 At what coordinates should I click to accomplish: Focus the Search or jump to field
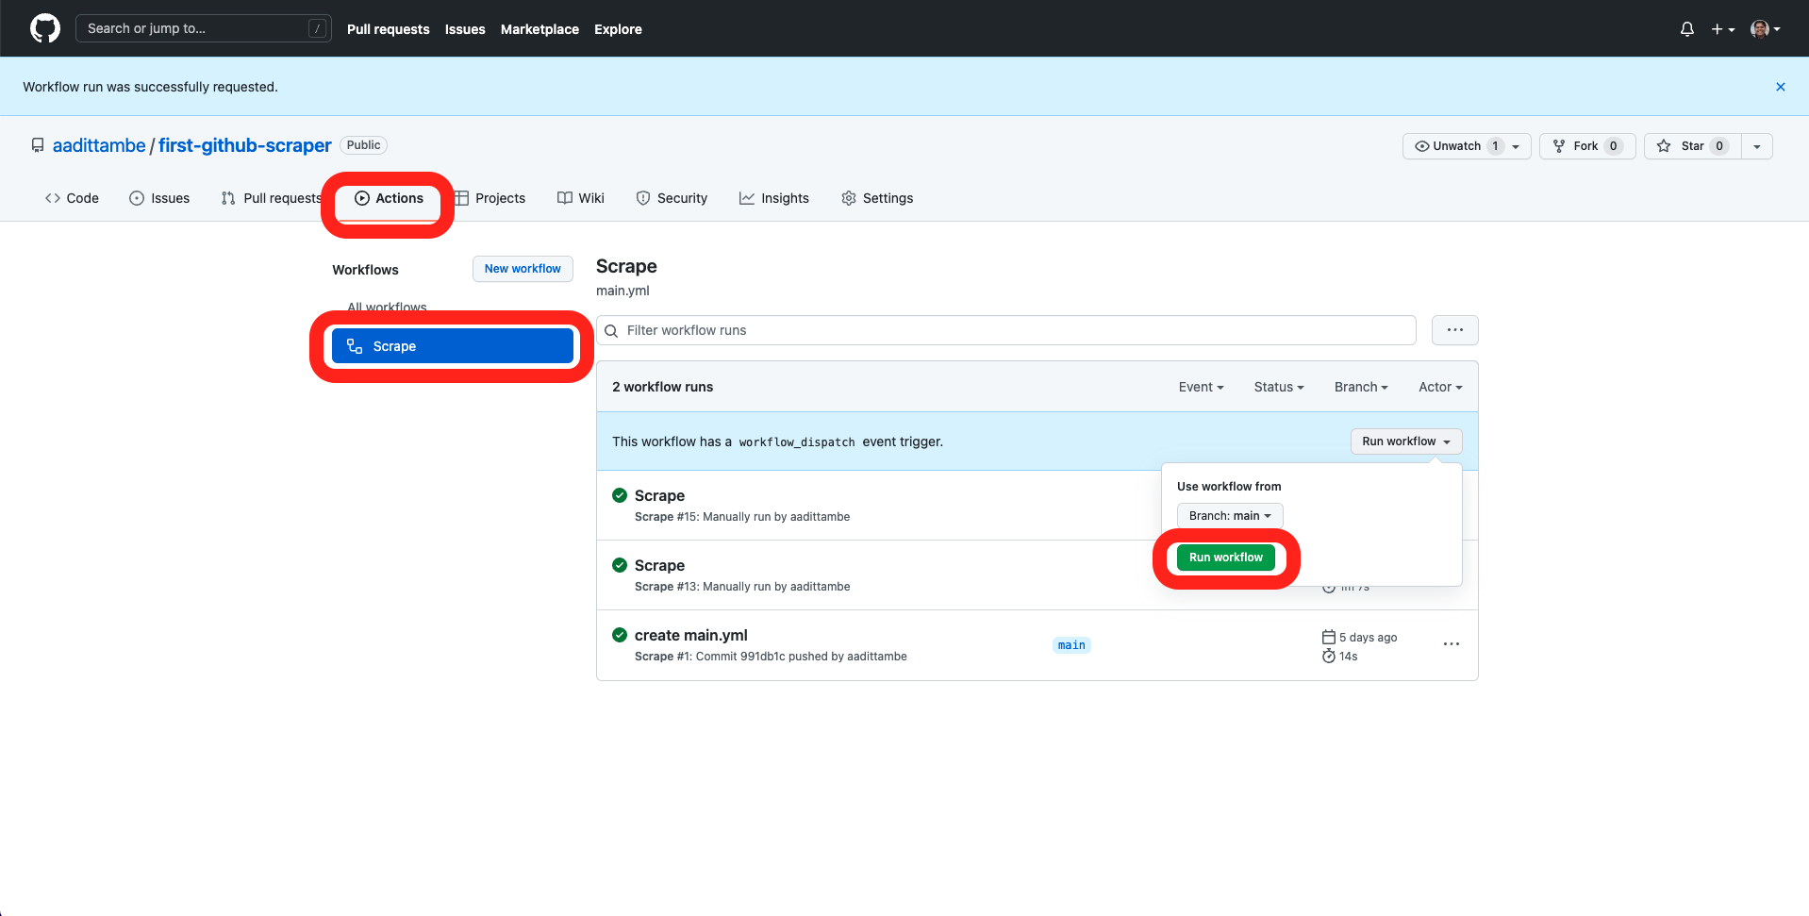203,28
